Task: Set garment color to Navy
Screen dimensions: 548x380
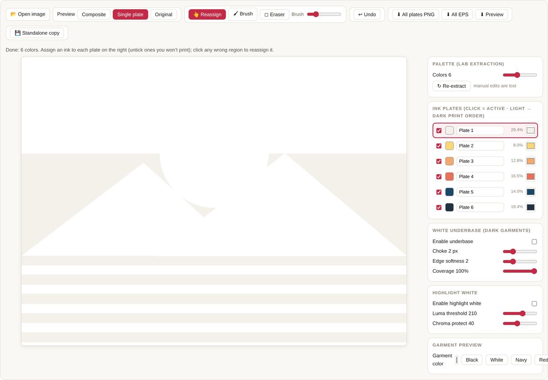Action: tap(521, 360)
